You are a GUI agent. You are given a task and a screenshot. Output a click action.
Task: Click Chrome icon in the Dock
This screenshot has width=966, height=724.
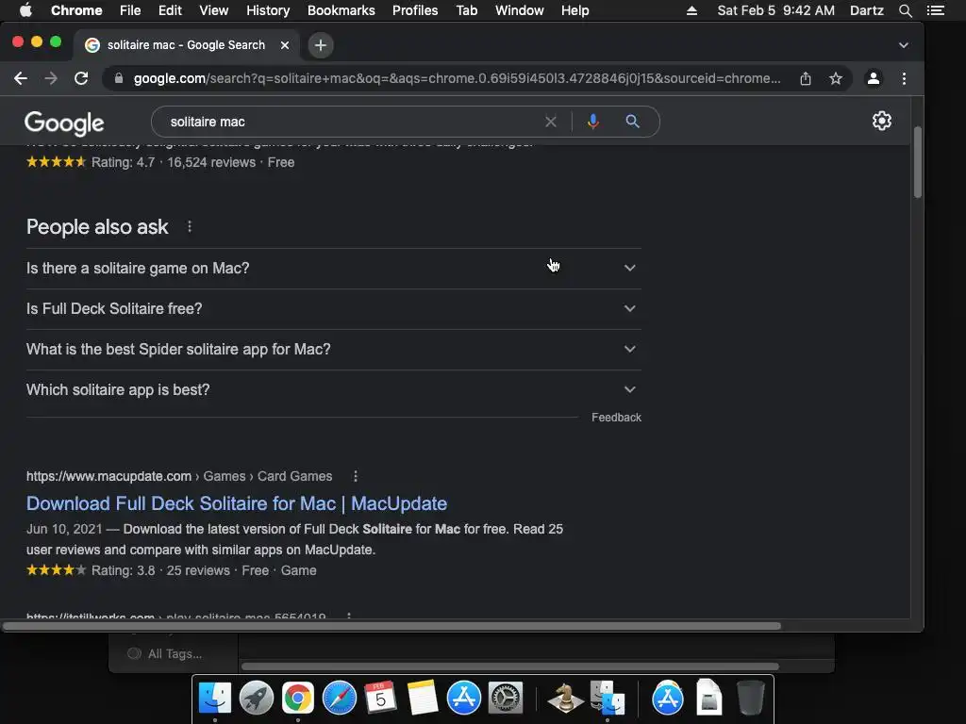[297, 699]
